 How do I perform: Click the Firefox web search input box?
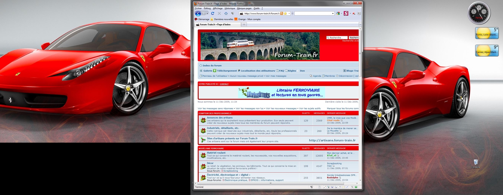(313, 13)
